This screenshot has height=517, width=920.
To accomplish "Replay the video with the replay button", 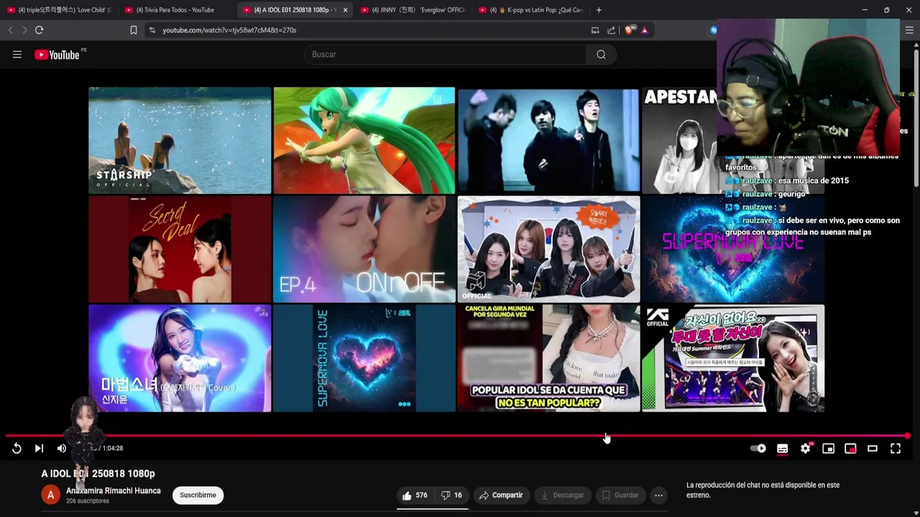I will click(17, 448).
